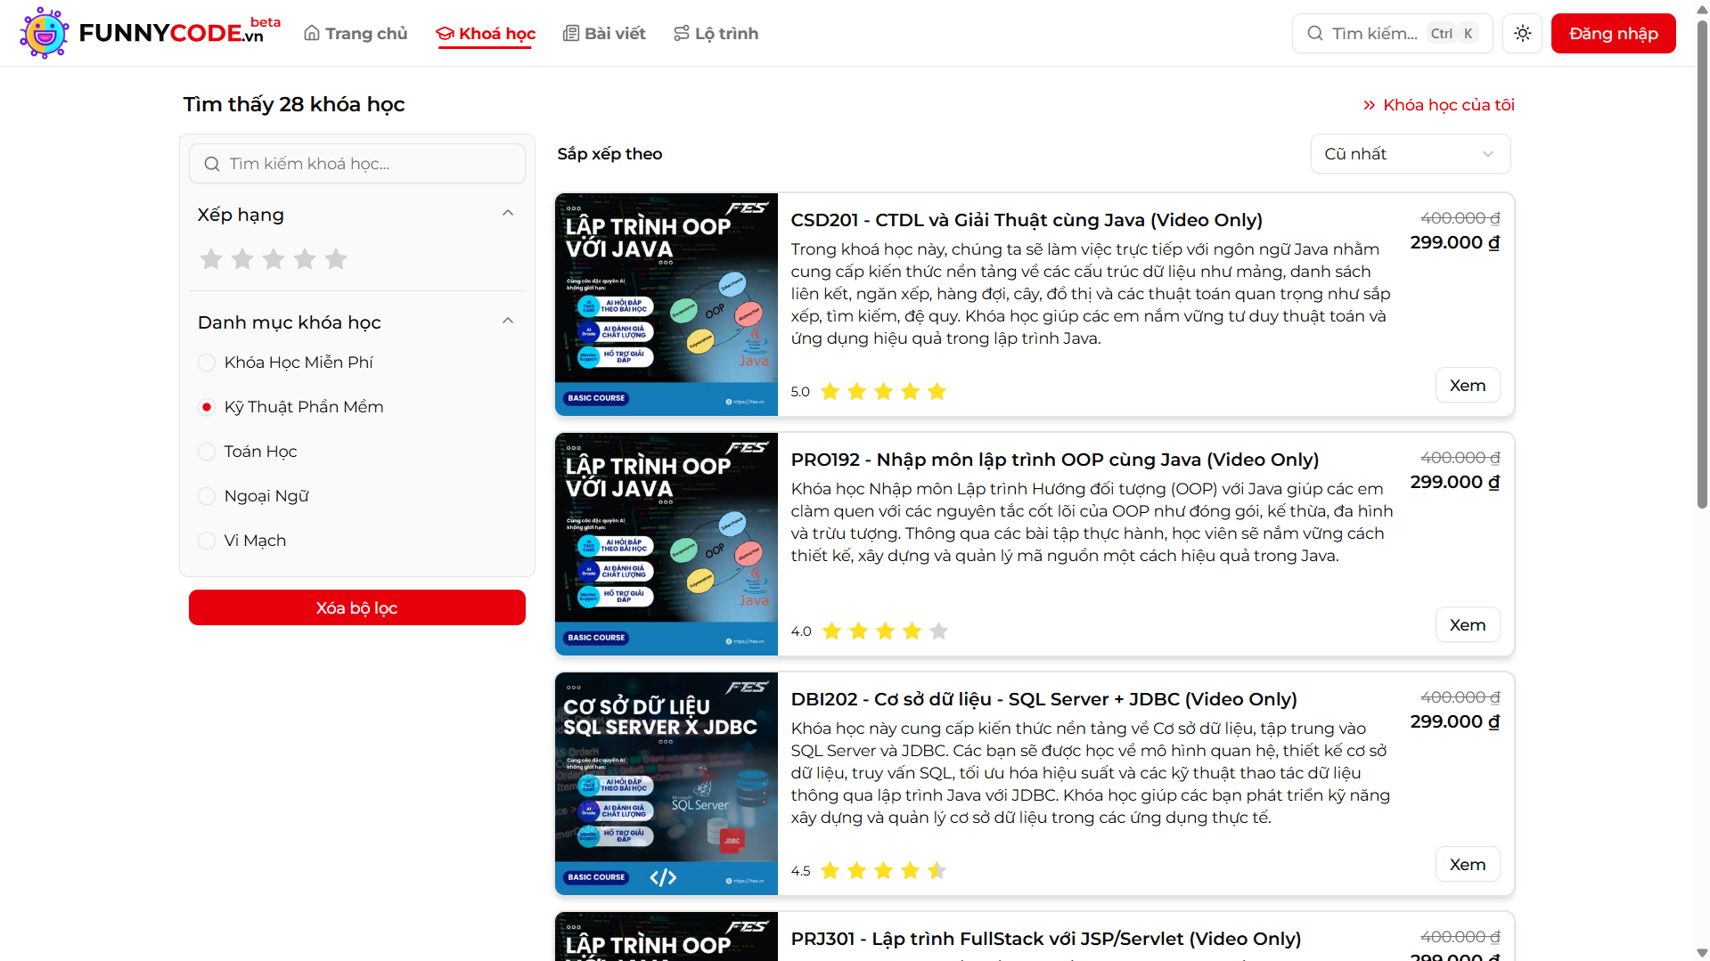
Task: Click Xem for the DBI202 course
Action: 1468,865
